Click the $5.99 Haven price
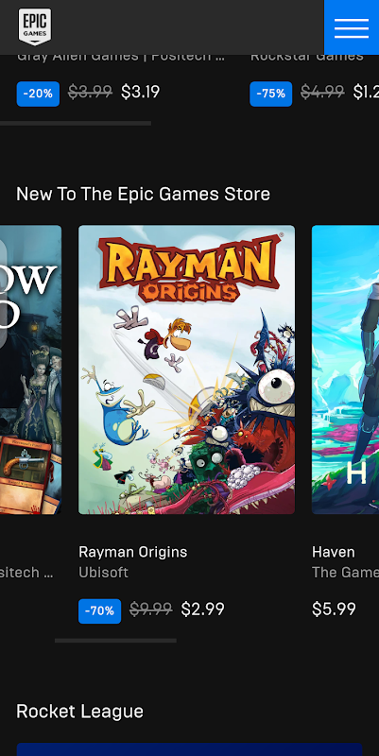The height and width of the screenshot is (756, 379). [x=334, y=610]
